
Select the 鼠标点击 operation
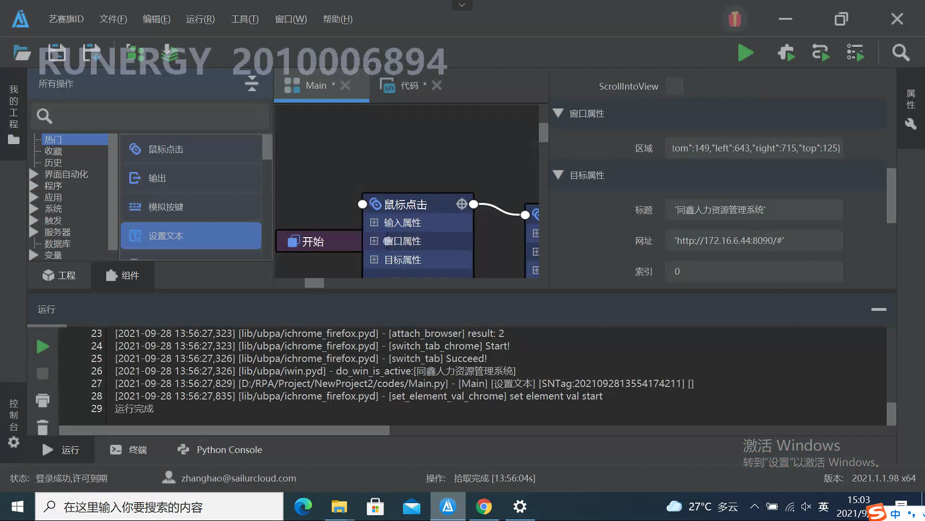point(191,149)
